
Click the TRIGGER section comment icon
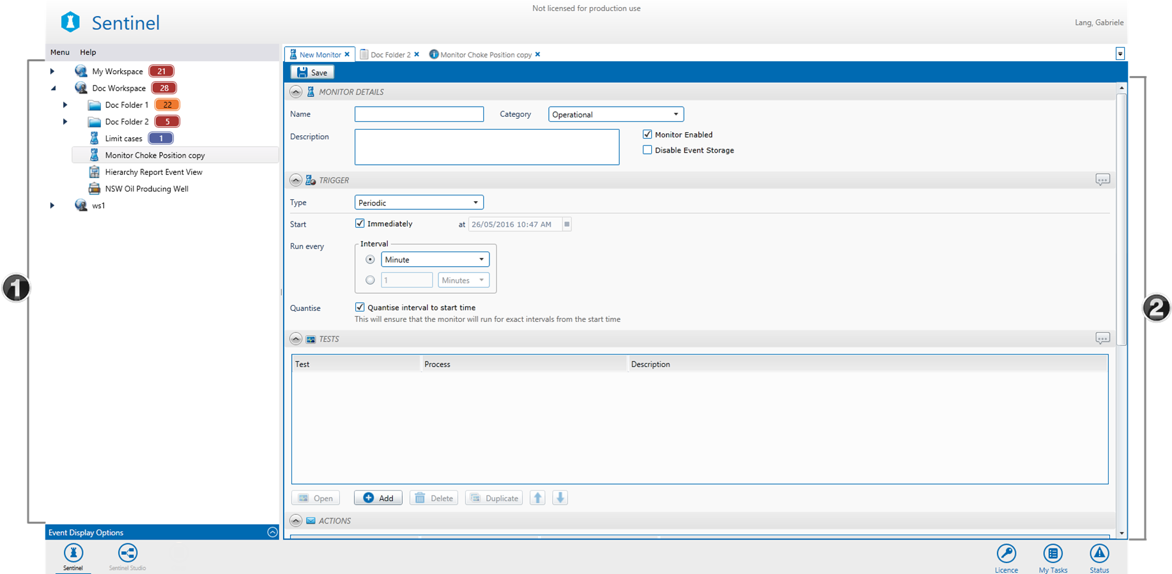coord(1102,179)
